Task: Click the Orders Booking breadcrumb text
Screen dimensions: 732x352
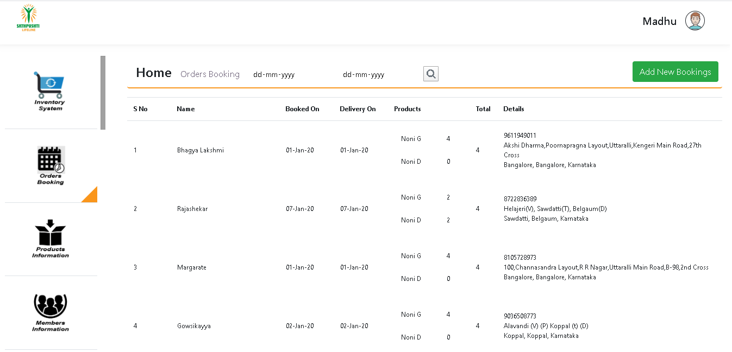Action: pyautogui.click(x=210, y=74)
